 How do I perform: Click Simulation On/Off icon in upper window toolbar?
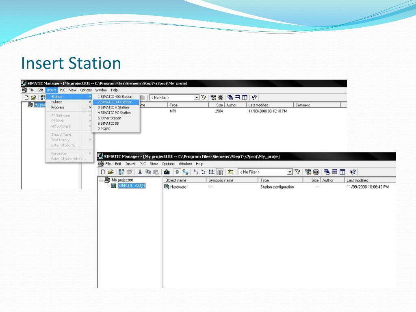(220, 97)
